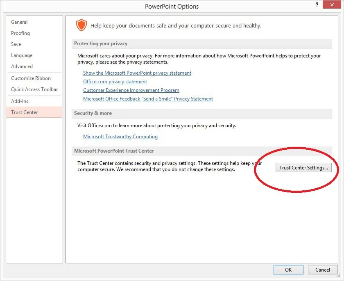Image resolution: width=344 pixels, height=281 pixels.
Task: Open the Customer Experience Improvement Program link
Action: point(131,90)
